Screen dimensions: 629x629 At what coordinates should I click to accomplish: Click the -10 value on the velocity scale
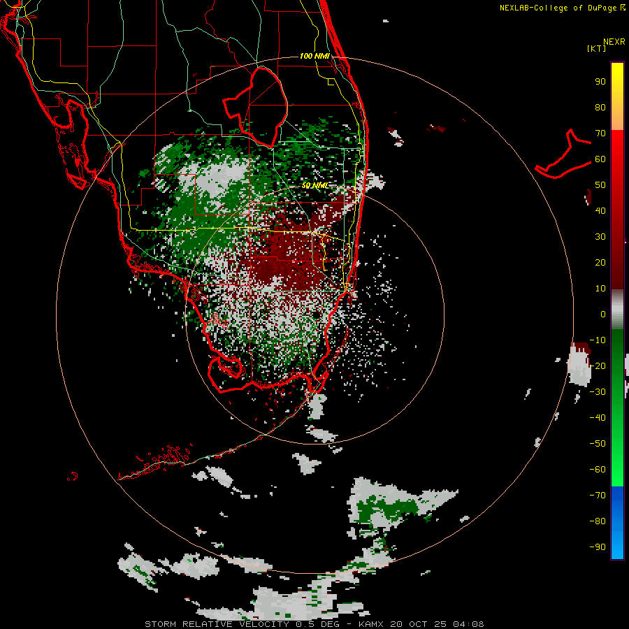598,340
